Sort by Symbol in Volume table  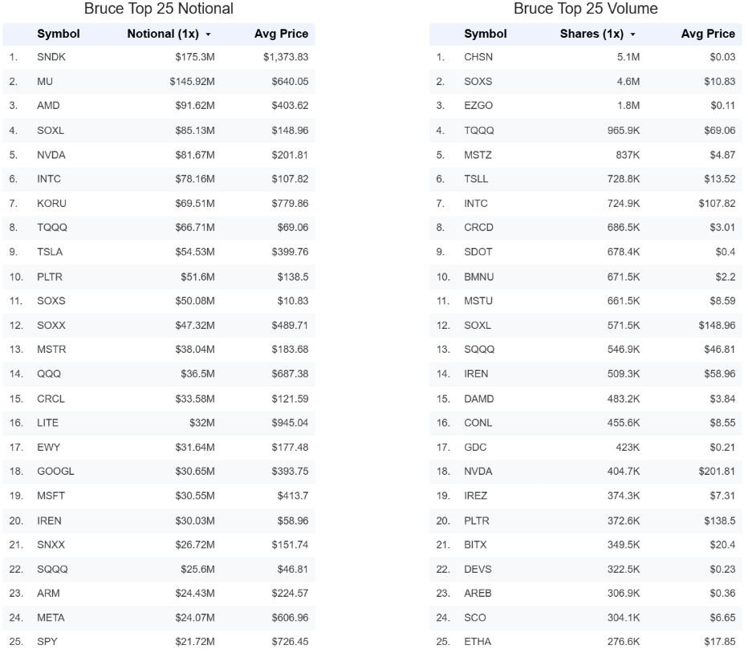point(485,34)
